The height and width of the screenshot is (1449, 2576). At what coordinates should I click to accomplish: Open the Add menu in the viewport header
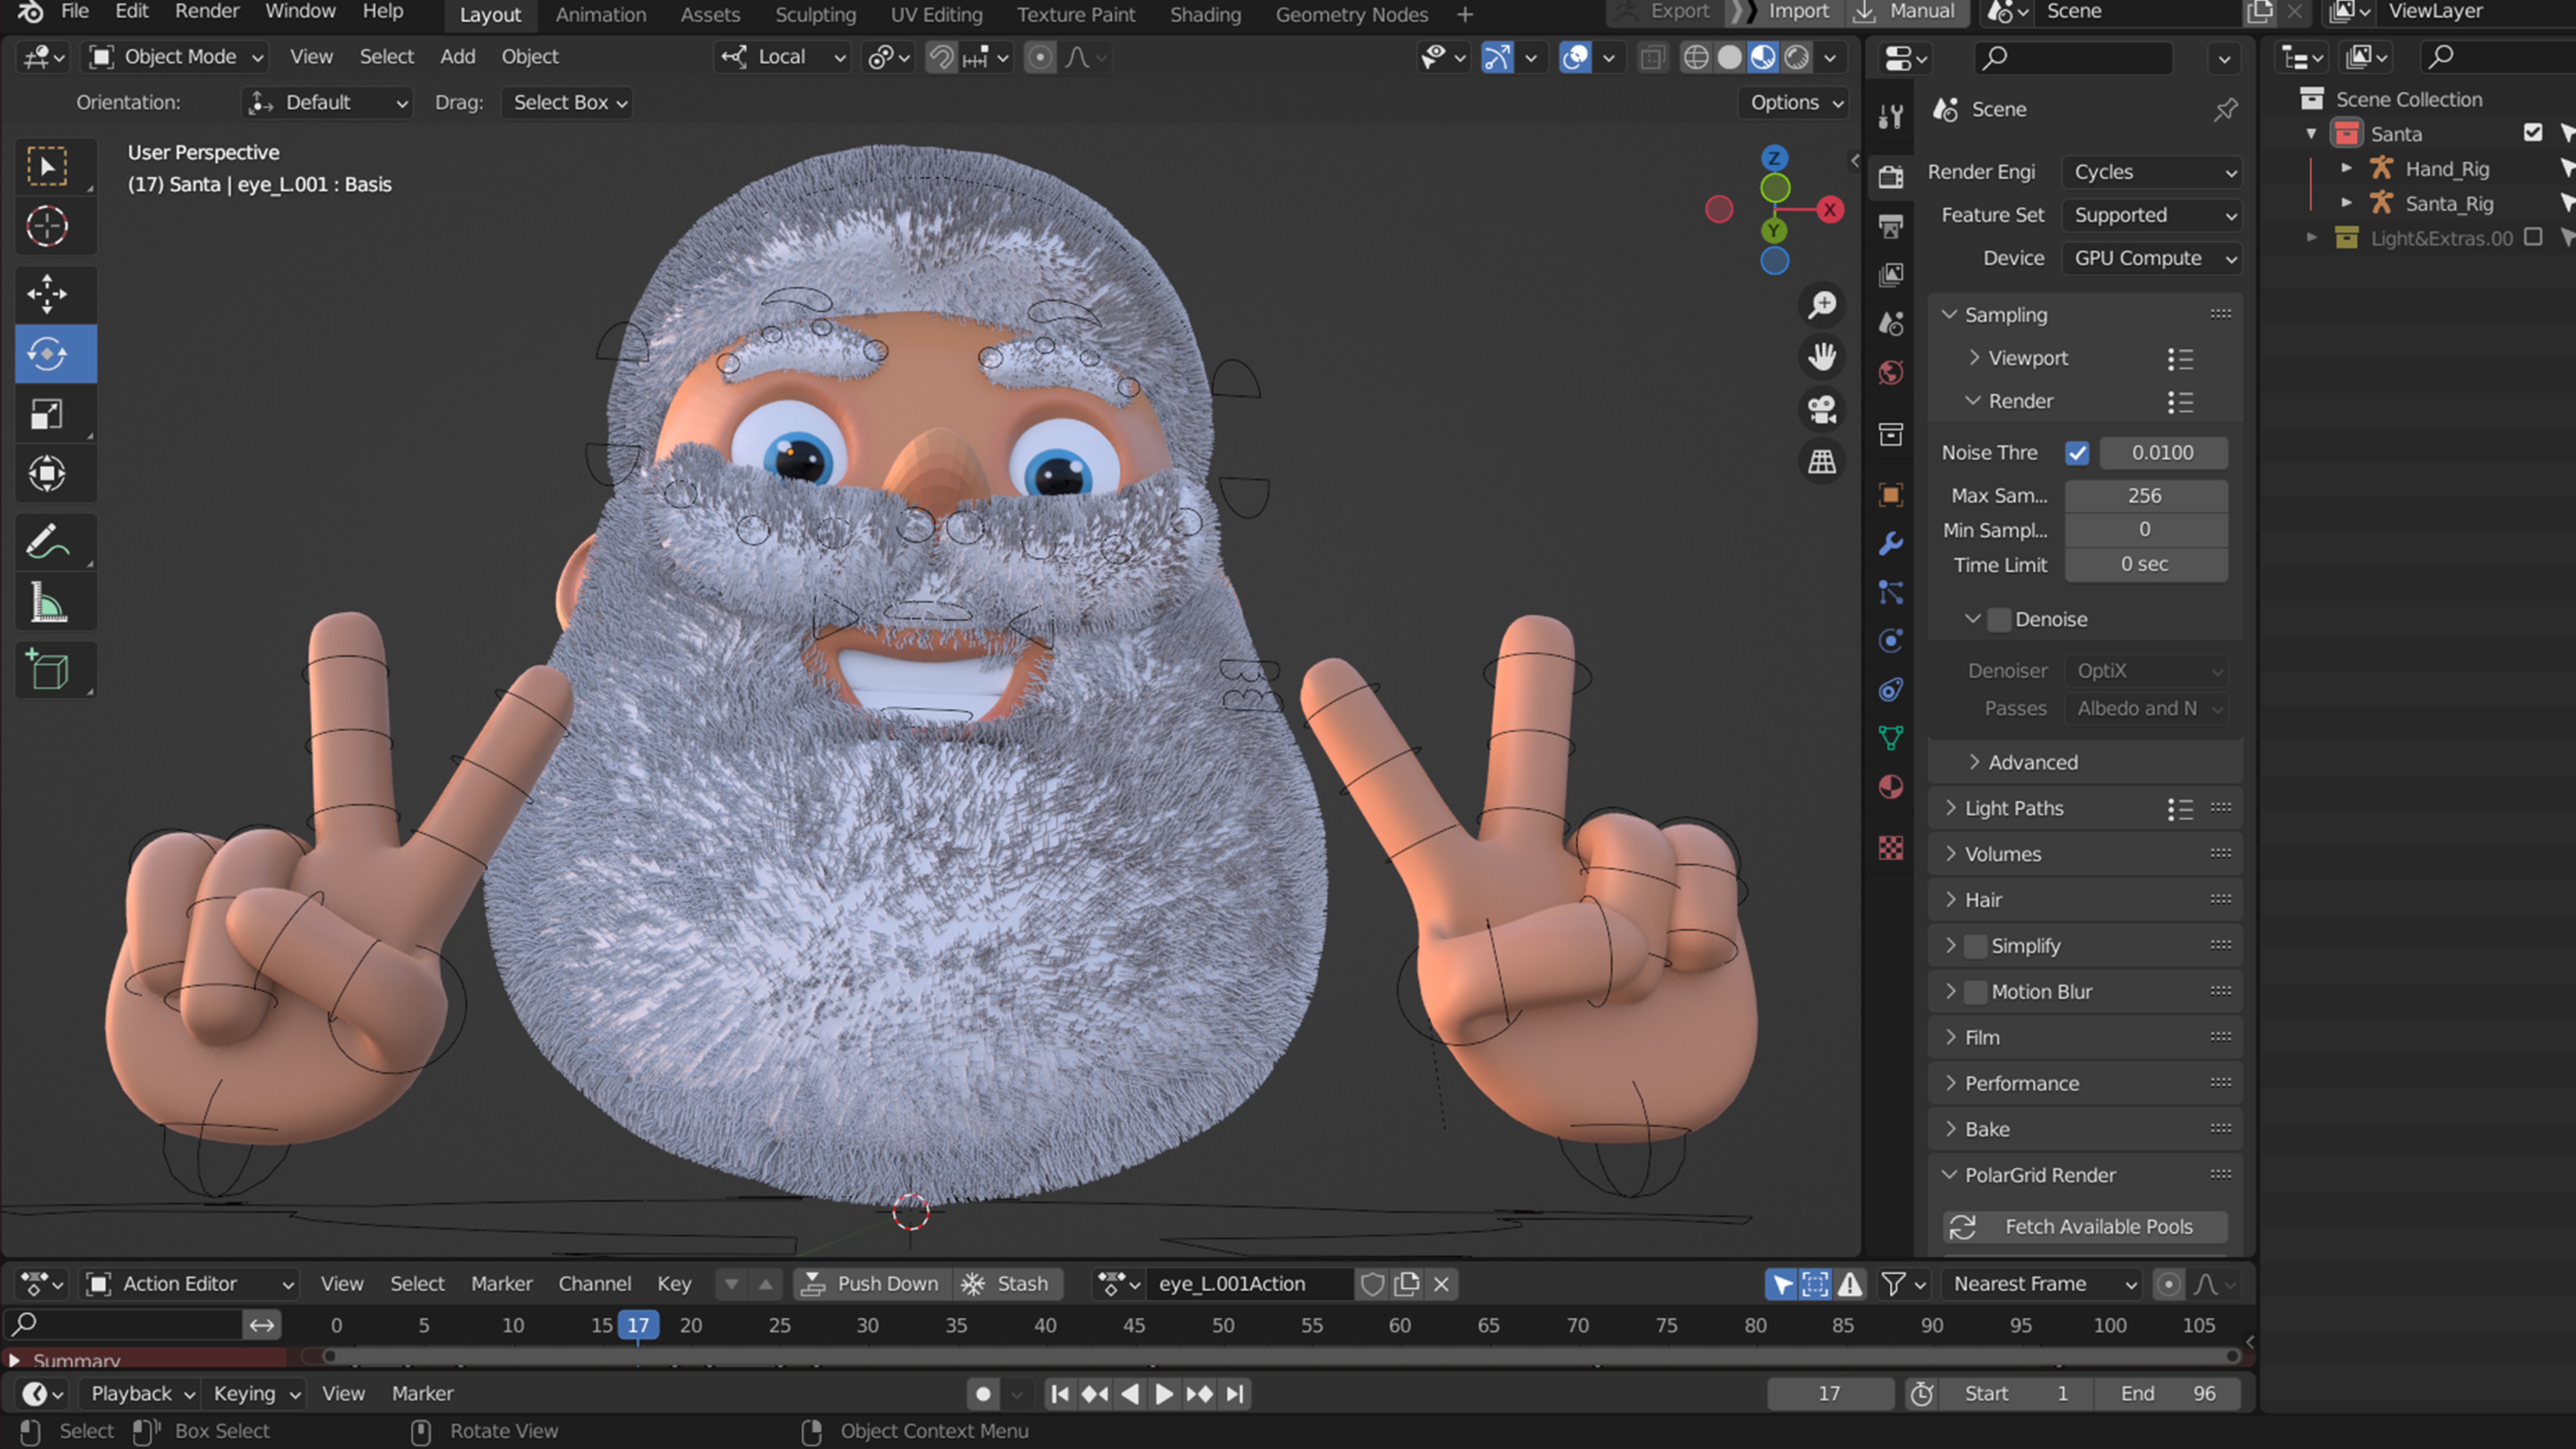(458, 57)
